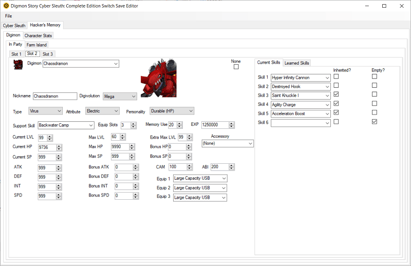This screenshot has height=266, width=411.
Task: Click the EXP value field
Action: 215,125
